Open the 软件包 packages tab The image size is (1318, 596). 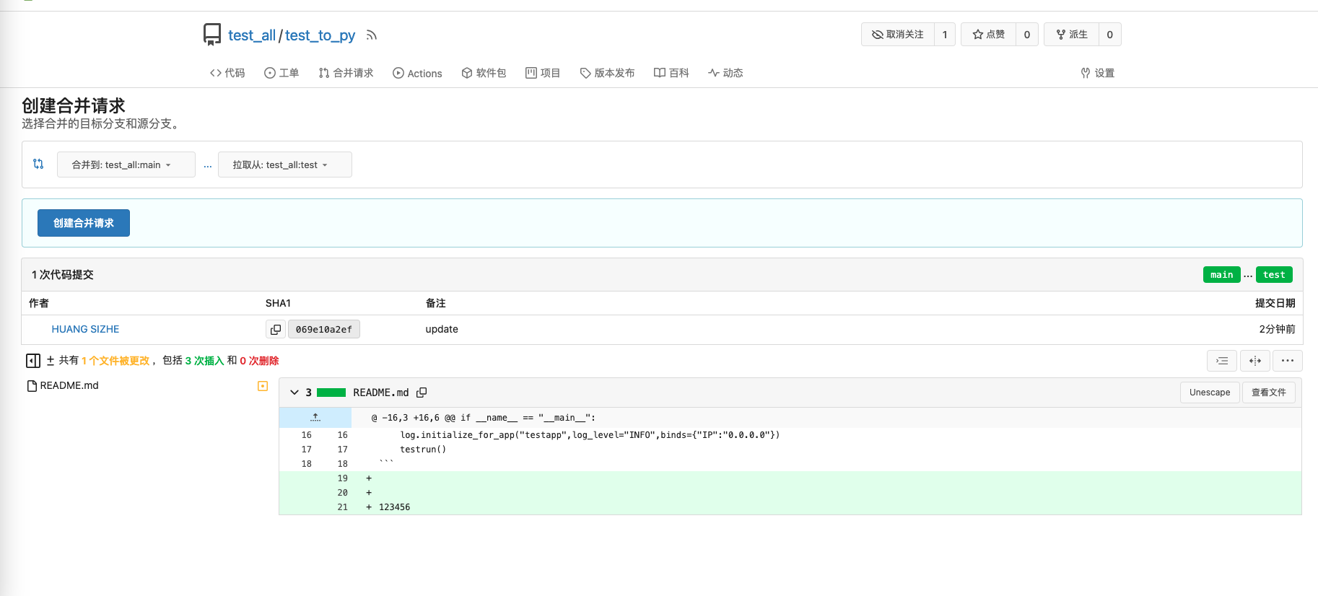point(484,73)
